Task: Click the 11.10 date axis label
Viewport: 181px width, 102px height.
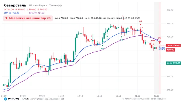Action: pos(61,96)
